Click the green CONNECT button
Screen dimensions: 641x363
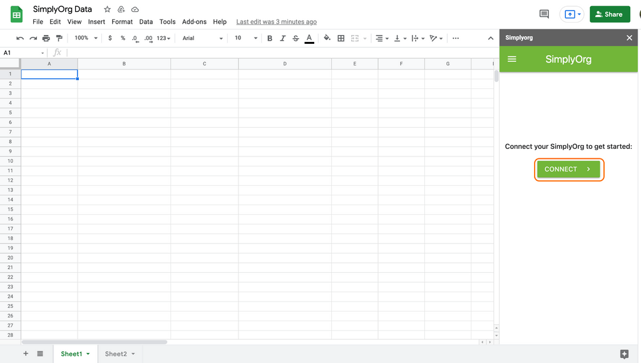(568, 169)
